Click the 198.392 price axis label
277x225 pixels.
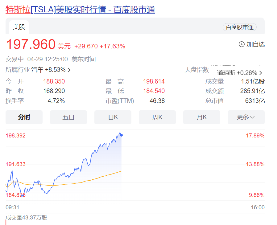click(16, 135)
